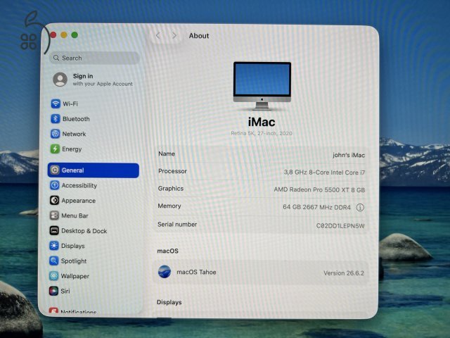Viewport: 450px width, 338px height.
Task: Click 64 GB 2667 MHz DDR4 value
Action: click(317, 207)
